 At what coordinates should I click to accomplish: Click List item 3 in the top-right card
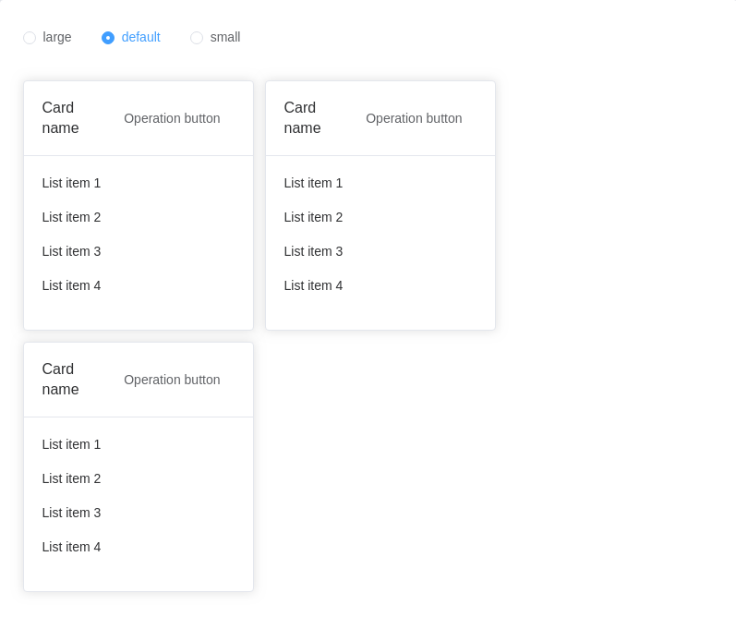click(x=313, y=251)
